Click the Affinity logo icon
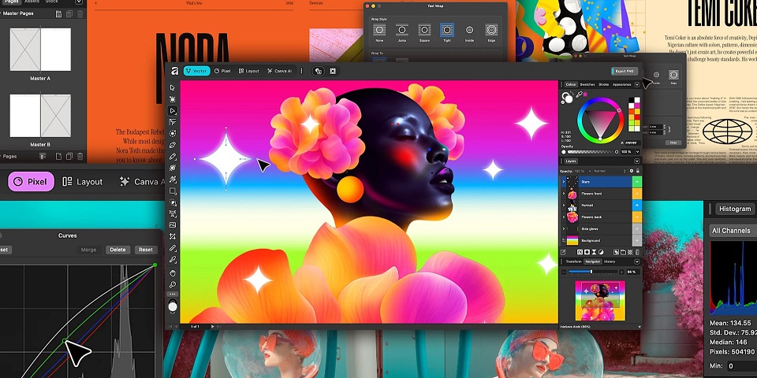Screen dimensions: 757x378 (x=173, y=71)
